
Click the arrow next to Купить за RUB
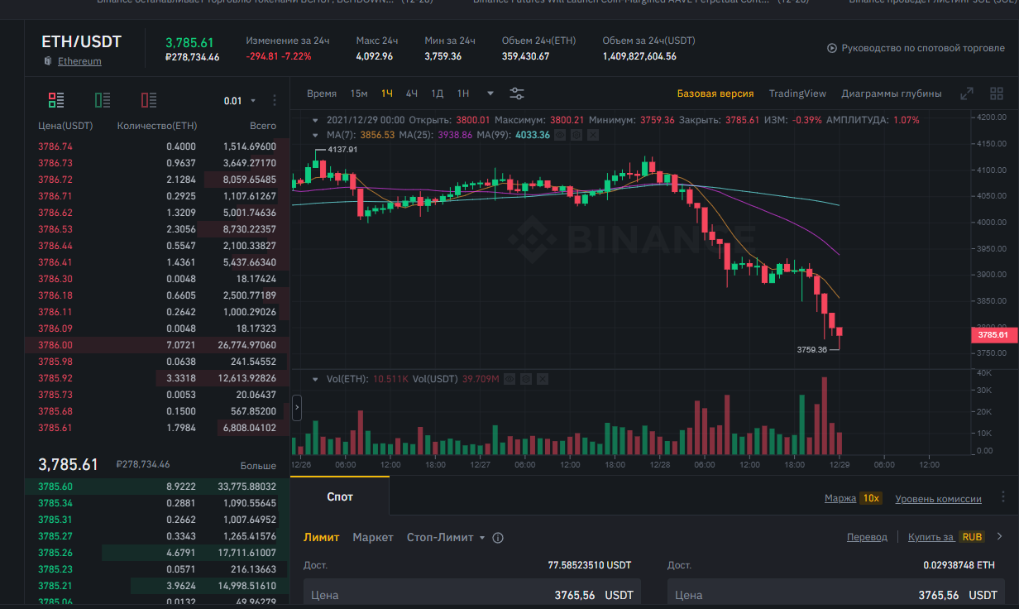click(x=999, y=537)
